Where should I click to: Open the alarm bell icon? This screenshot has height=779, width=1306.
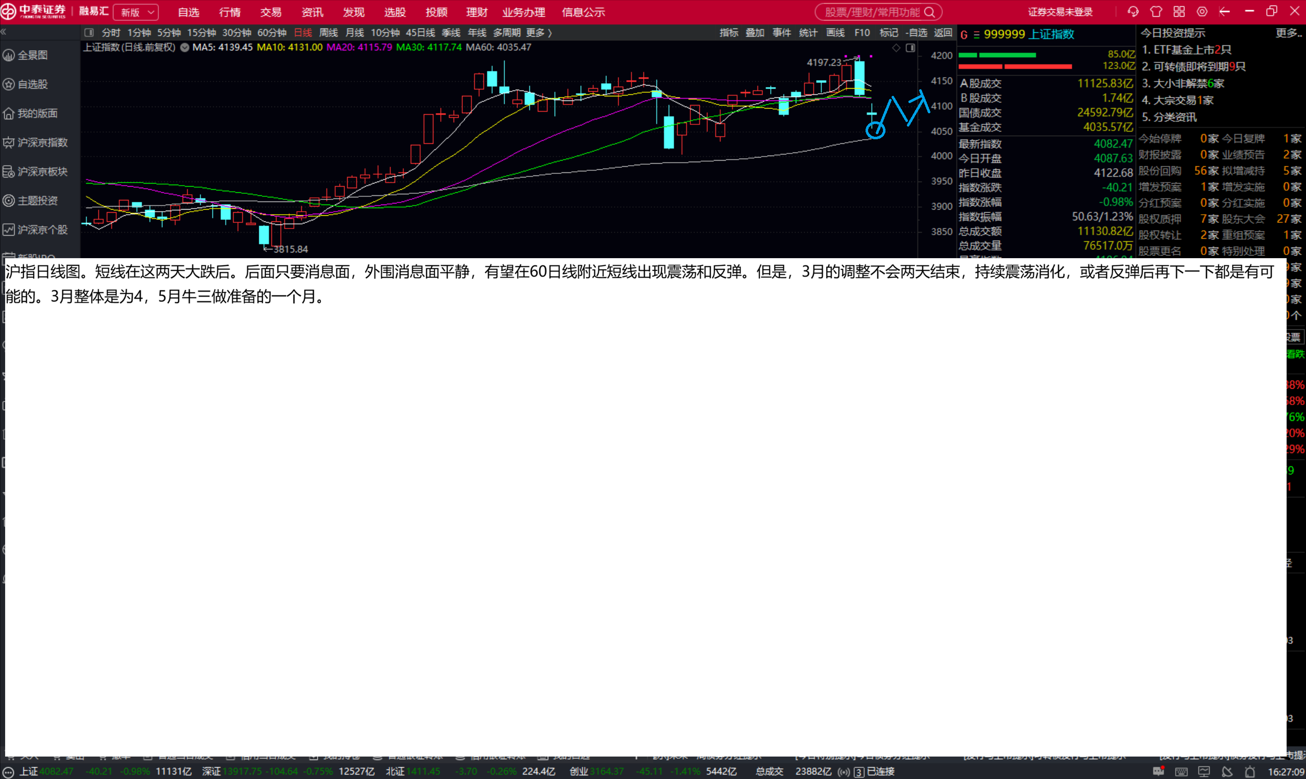point(1250,771)
